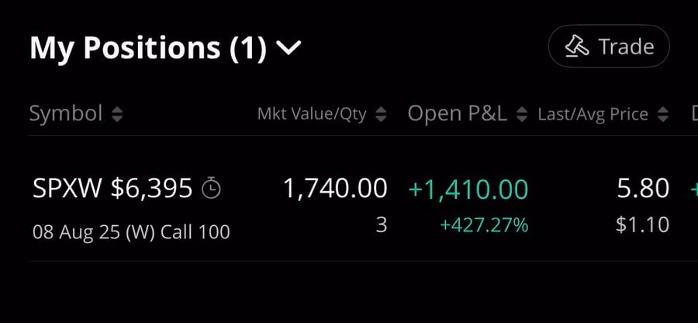Select the Open P&L column header label

pyautogui.click(x=457, y=114)
